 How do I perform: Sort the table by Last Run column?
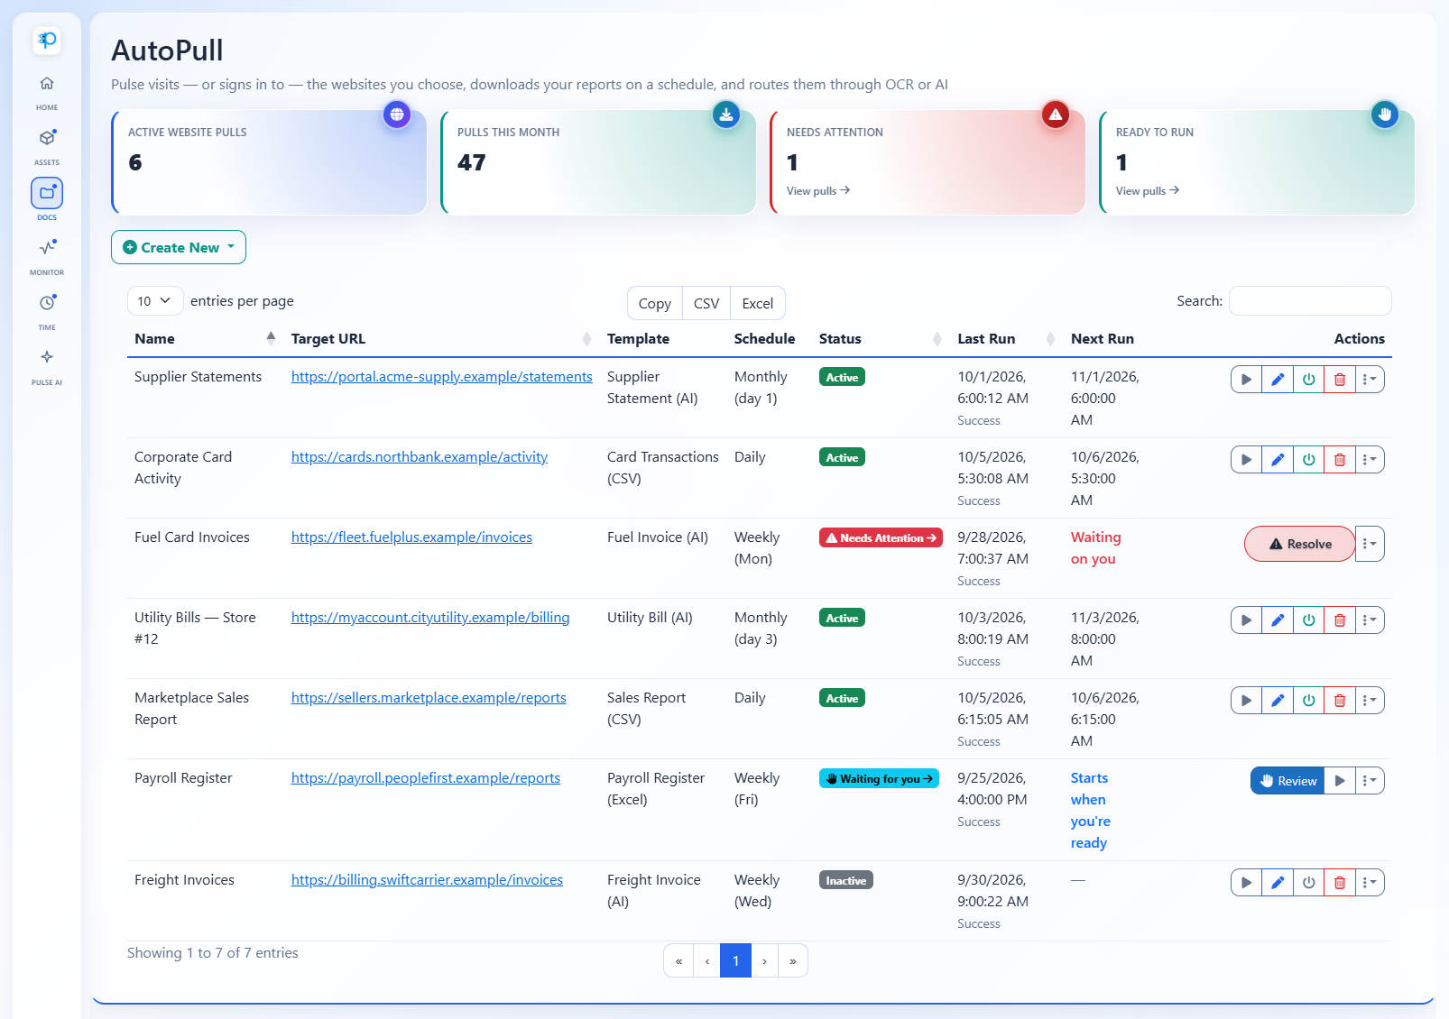[1006, 339]
